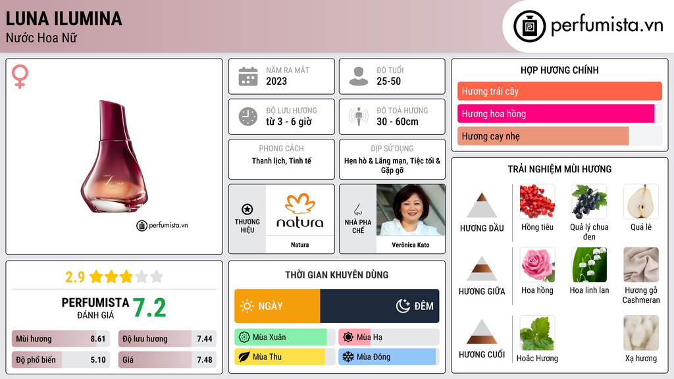The width and height of the screenshot is (674, 379).
Task: Click the moon icon in the Đêm bar
Action: (403, 306)
